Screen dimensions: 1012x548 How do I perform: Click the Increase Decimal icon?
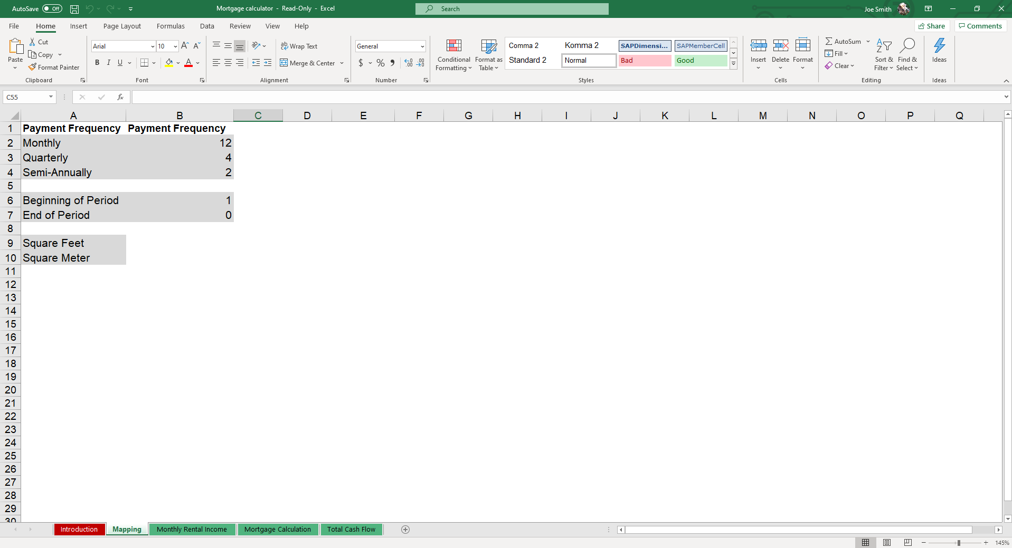click(x=409, y=63)
